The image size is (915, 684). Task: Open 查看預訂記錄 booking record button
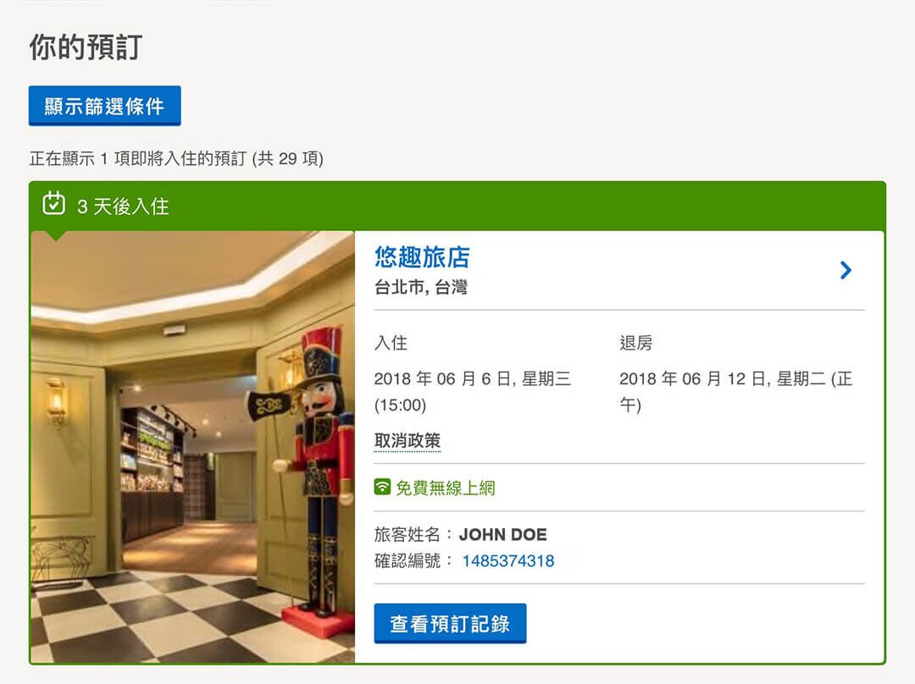450,623
